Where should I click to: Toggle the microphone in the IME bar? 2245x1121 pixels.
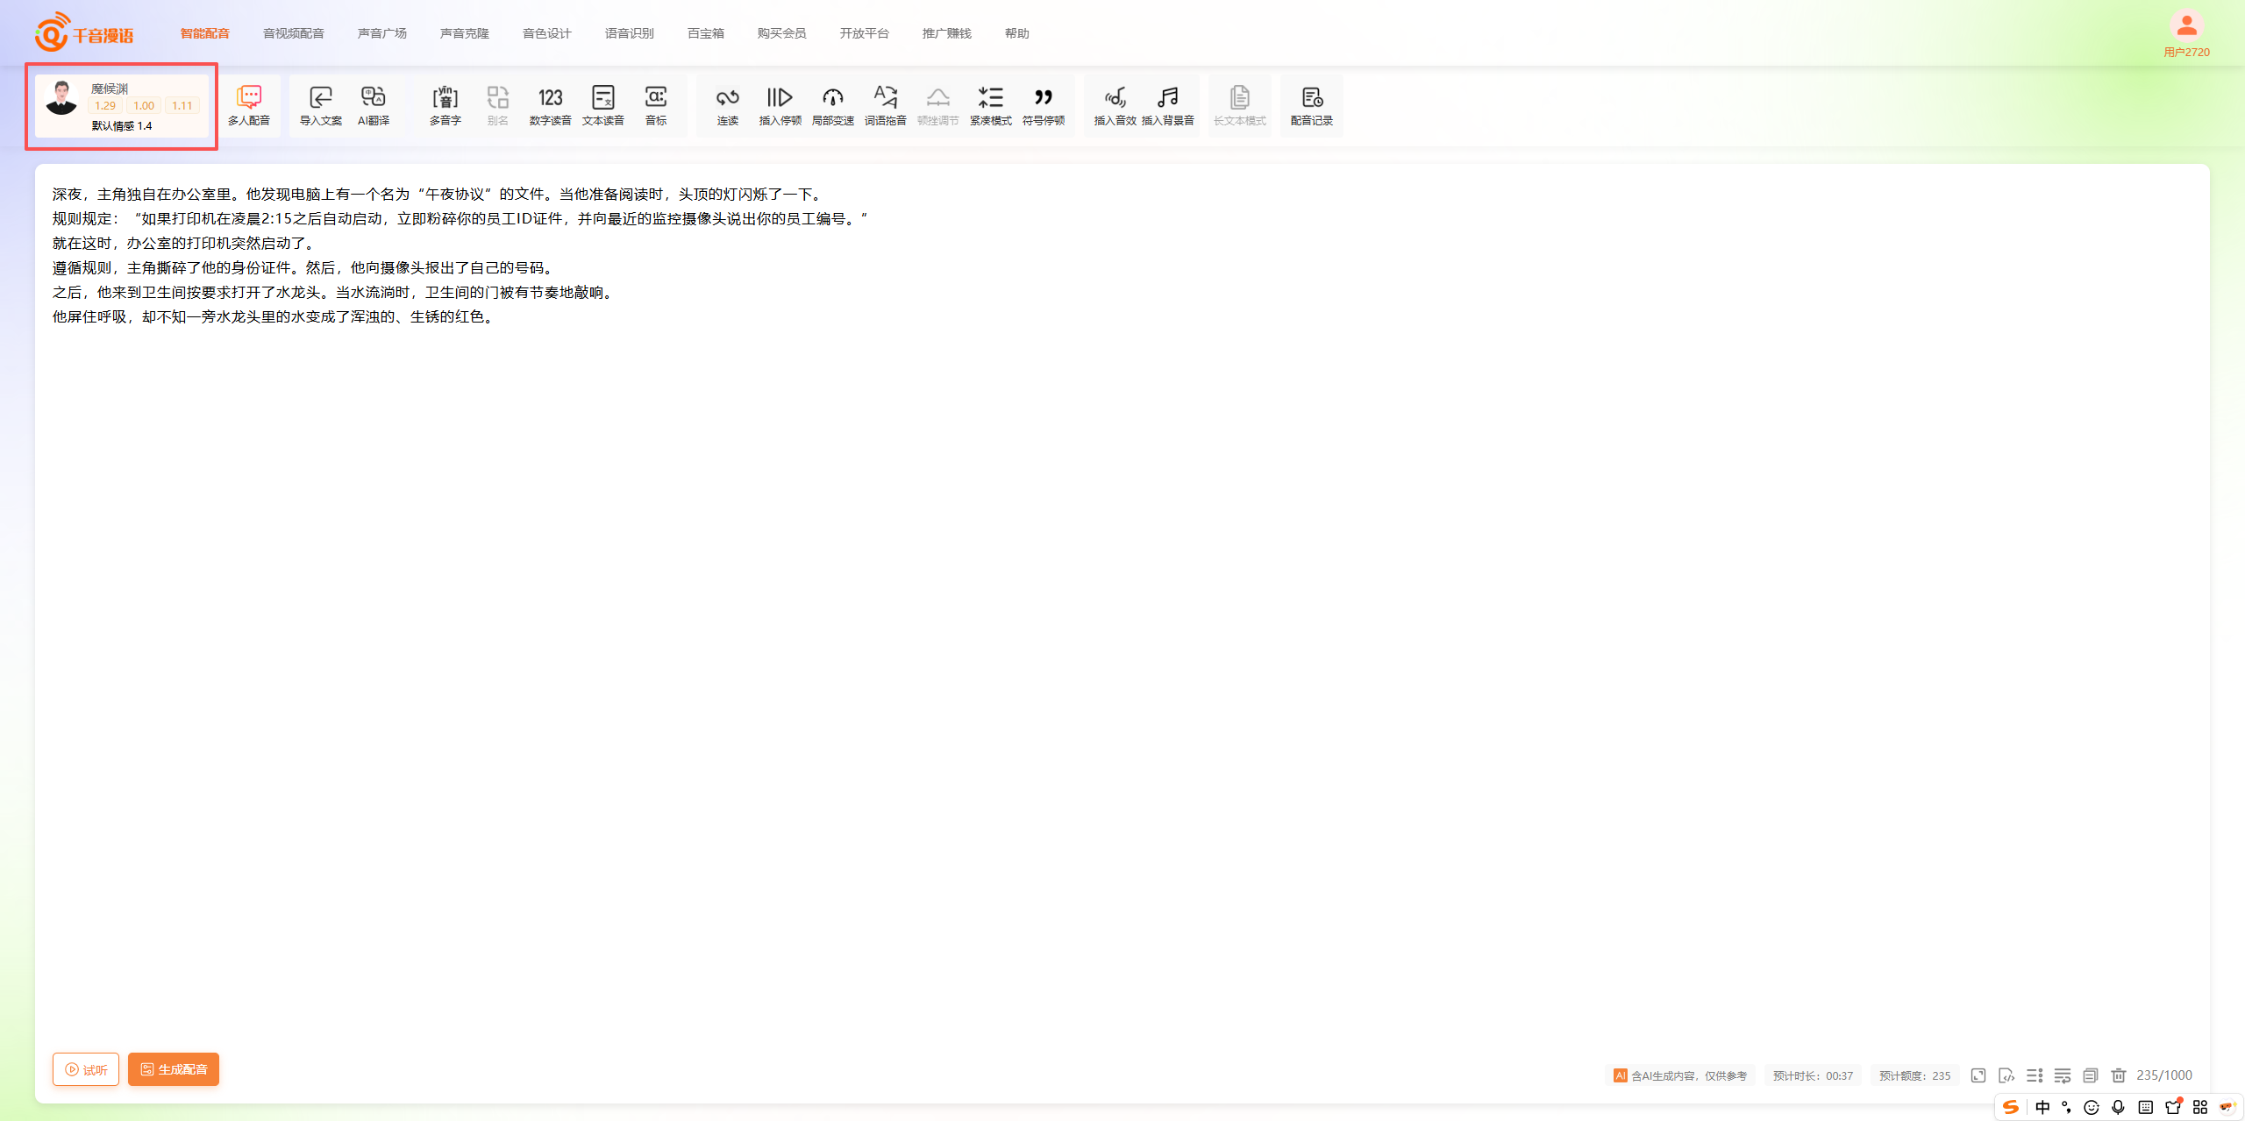tap(2118, 1107)
